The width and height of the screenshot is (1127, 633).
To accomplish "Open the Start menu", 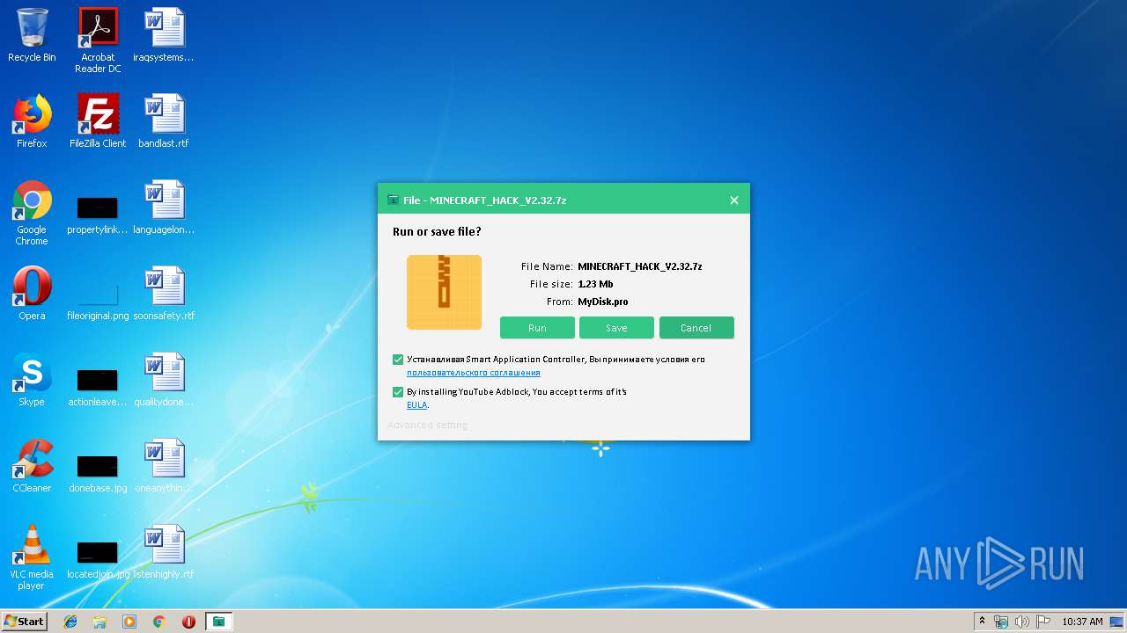I will coord(25,622).
